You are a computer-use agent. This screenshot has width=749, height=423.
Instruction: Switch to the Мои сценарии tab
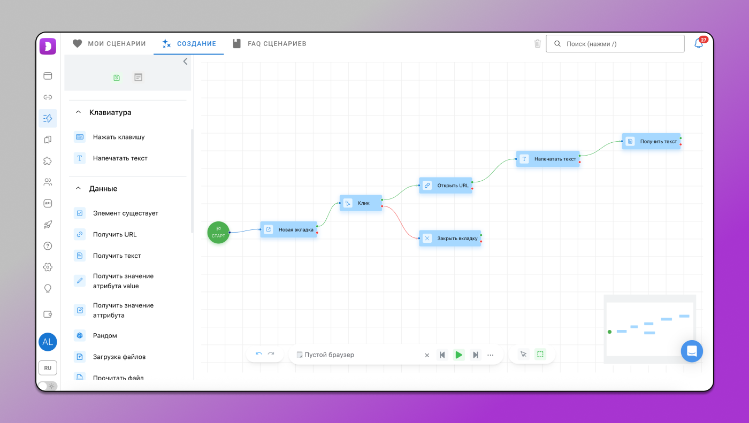pos(109,44)
